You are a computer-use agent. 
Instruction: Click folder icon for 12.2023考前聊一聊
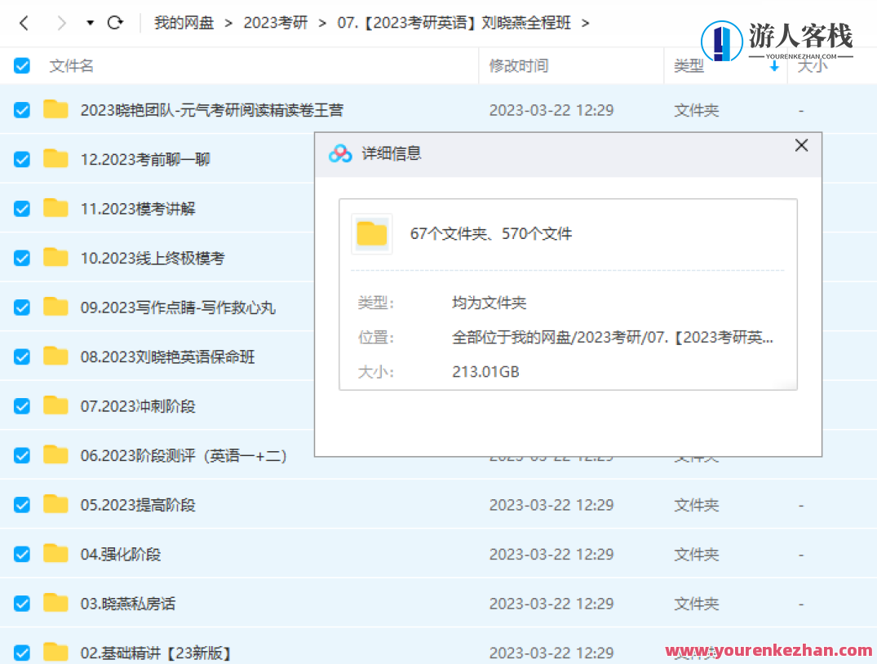coord(55,159)
